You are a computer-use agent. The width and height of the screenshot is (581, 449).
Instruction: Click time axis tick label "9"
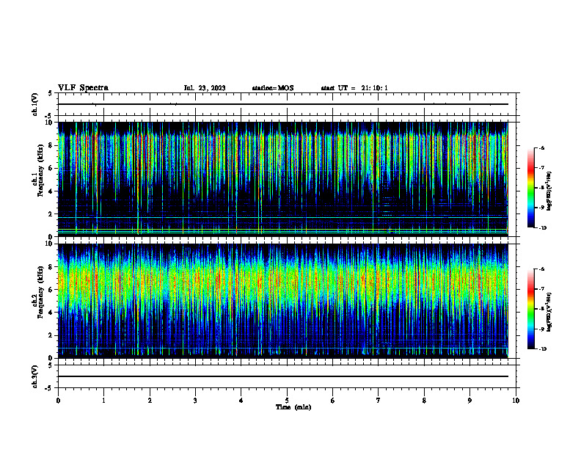(469, 401)
